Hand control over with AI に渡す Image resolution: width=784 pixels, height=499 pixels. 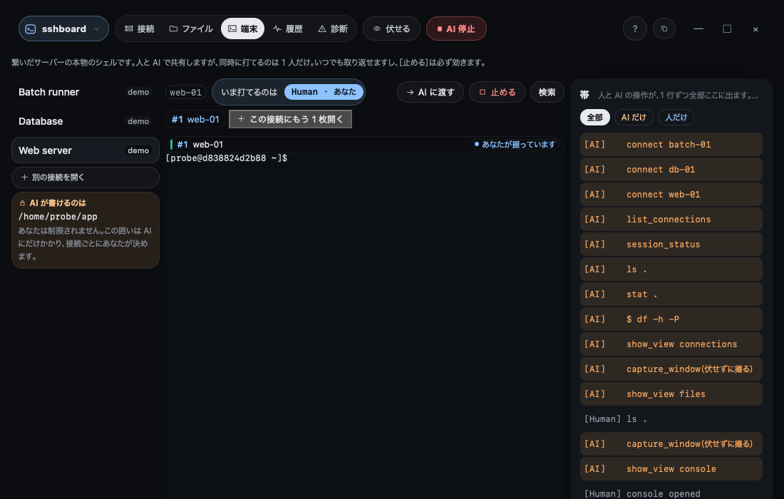click(x=430, y=92)
